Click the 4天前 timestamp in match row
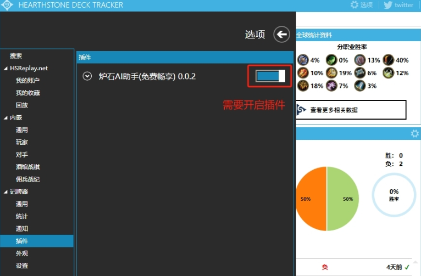Screen dimensions: 421x276 coord(394,267)
